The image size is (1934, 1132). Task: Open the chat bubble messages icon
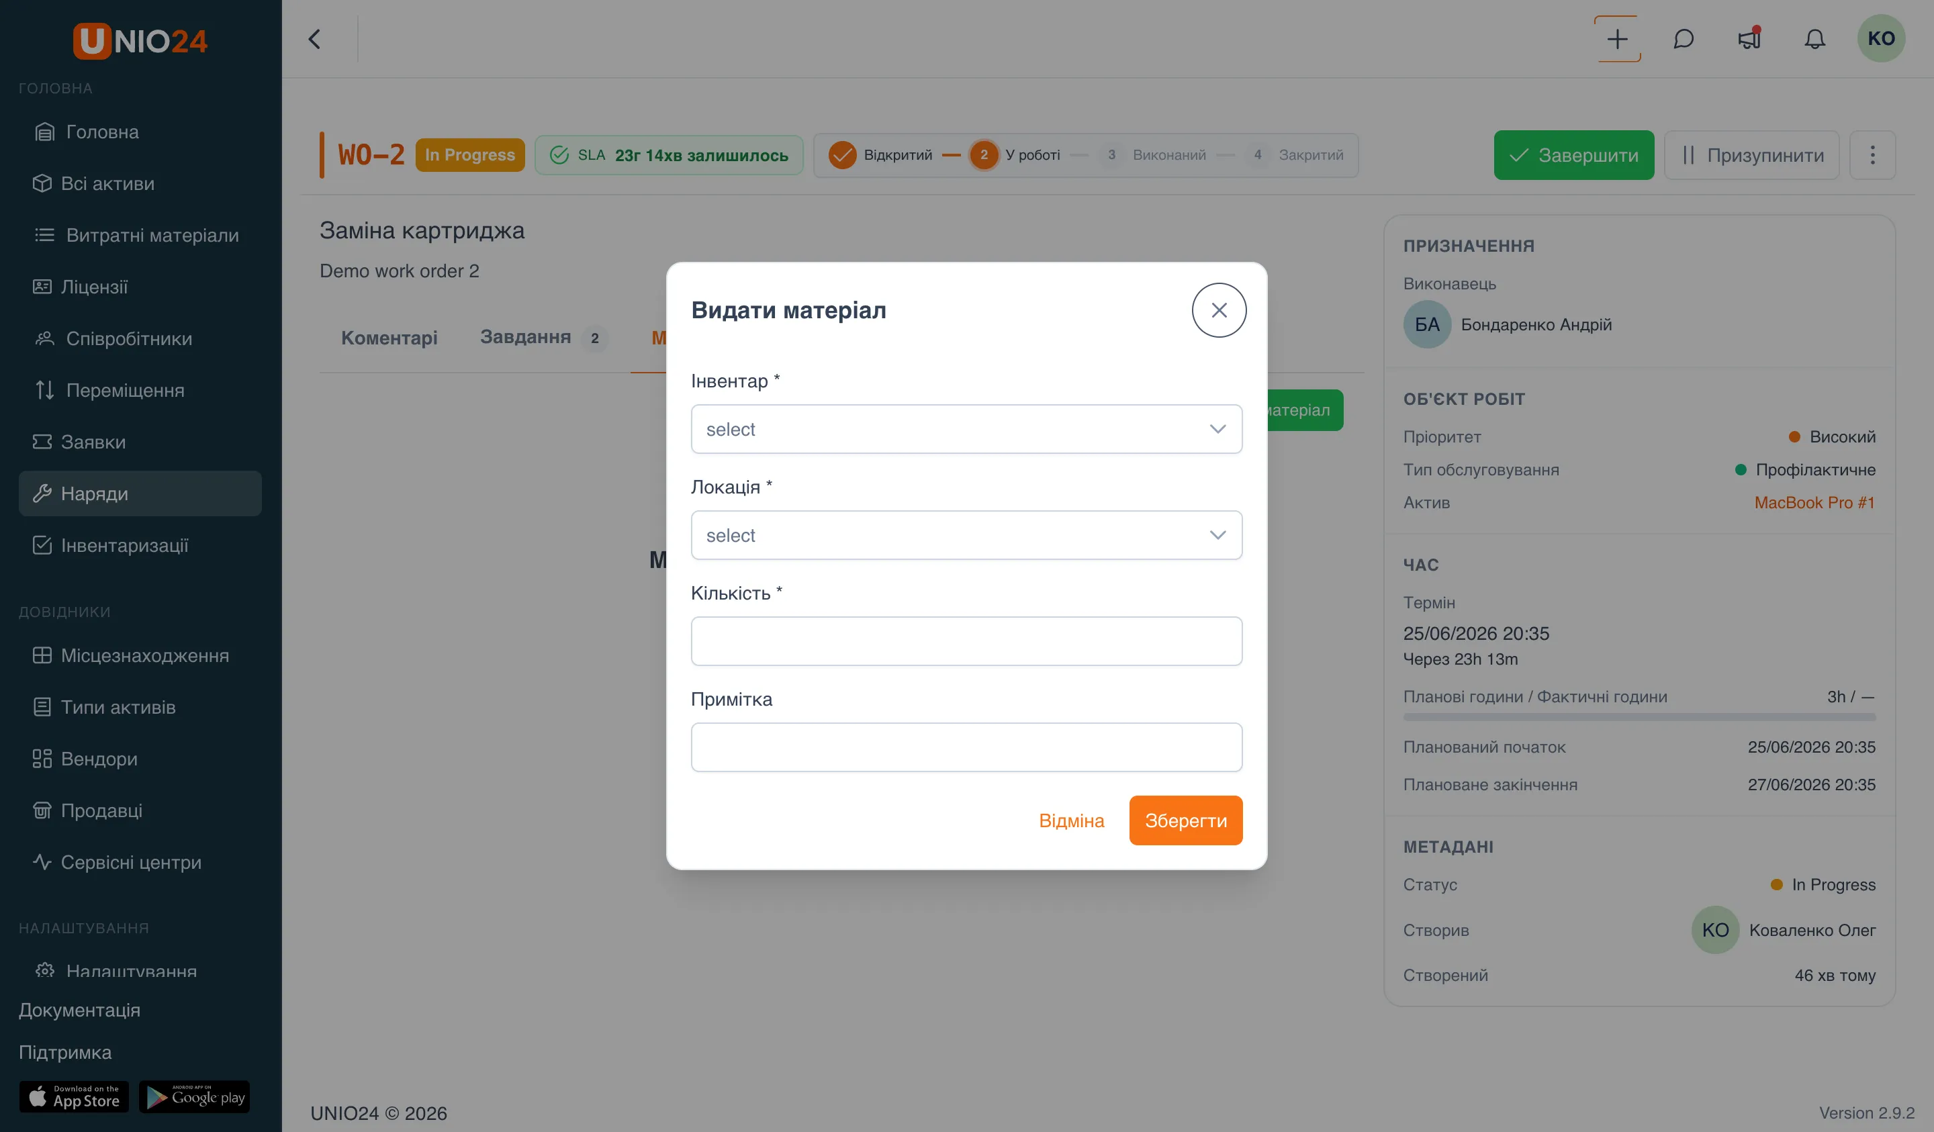1683,38
